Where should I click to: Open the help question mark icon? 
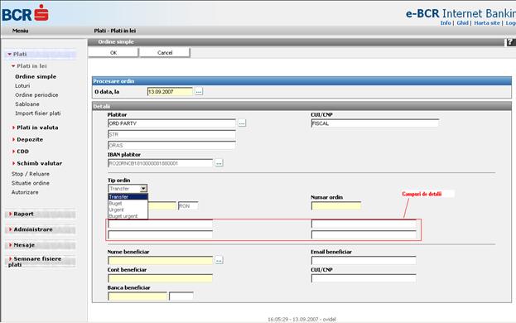tap(509, 42)
